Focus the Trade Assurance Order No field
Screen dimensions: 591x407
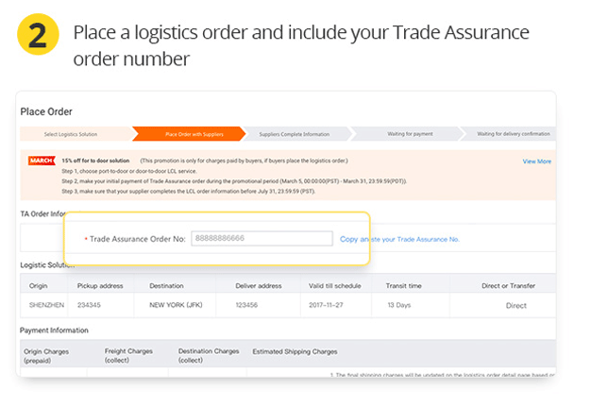tap(262, 239)
